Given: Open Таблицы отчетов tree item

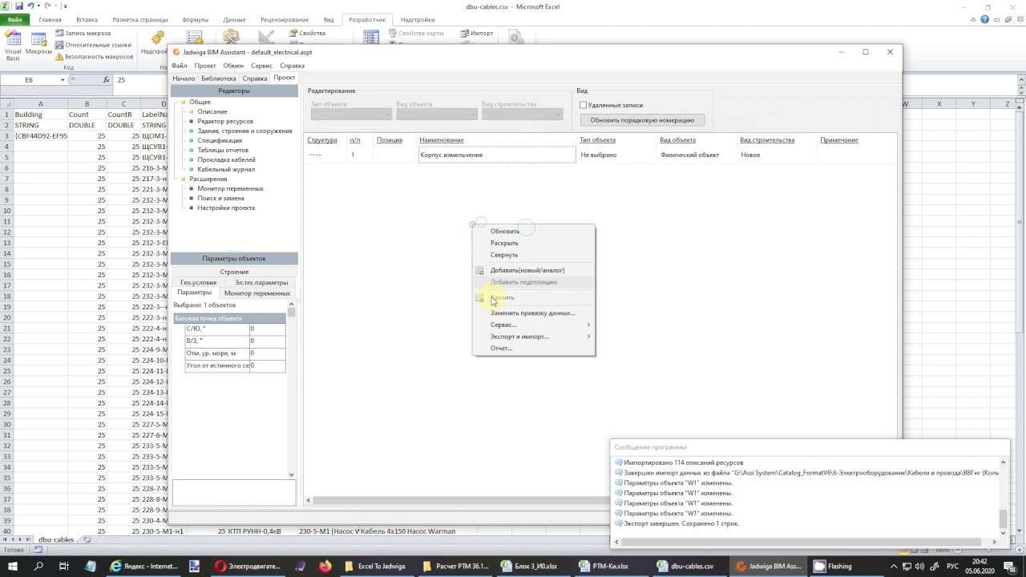Looking at the screenshot, I should (223, 150).
